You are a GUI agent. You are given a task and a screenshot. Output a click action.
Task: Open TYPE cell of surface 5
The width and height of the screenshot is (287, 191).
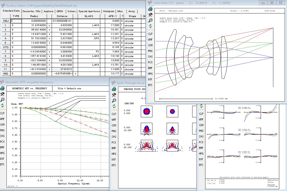[x=16, y=43]
